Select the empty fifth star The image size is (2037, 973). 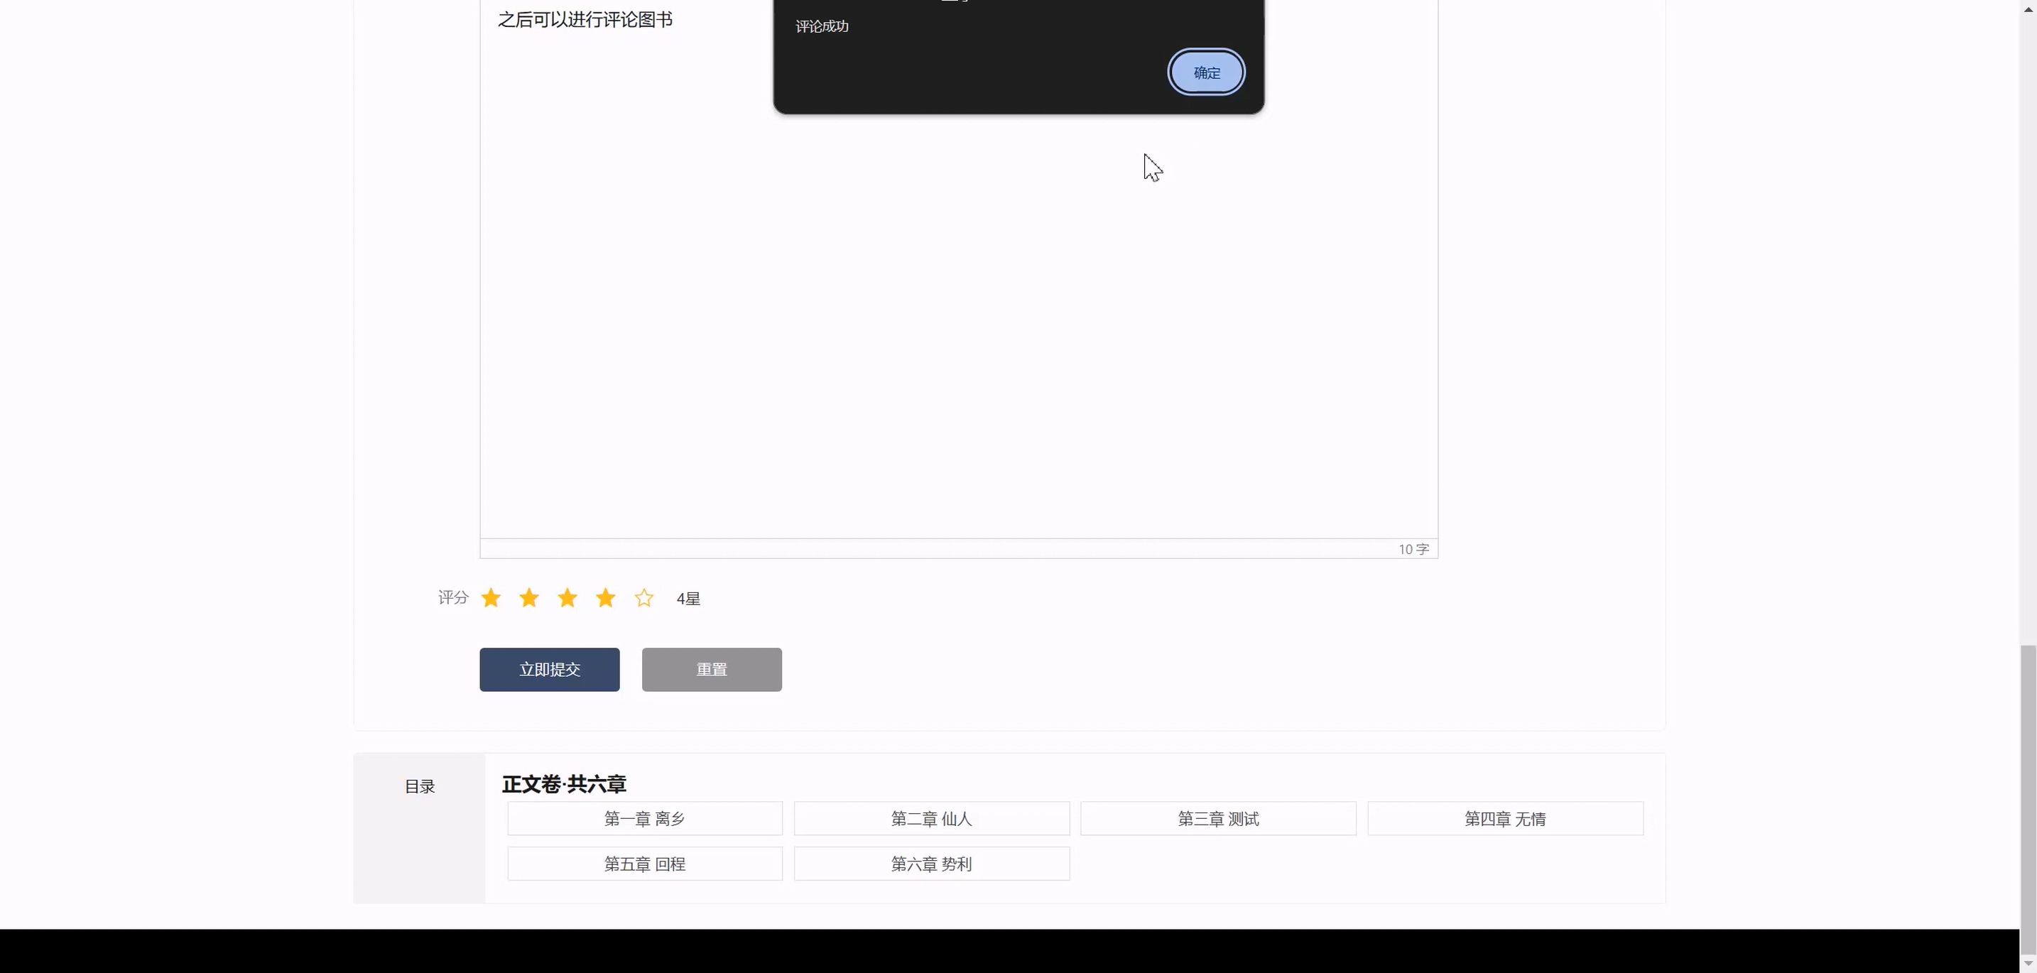tap(643, 597)
